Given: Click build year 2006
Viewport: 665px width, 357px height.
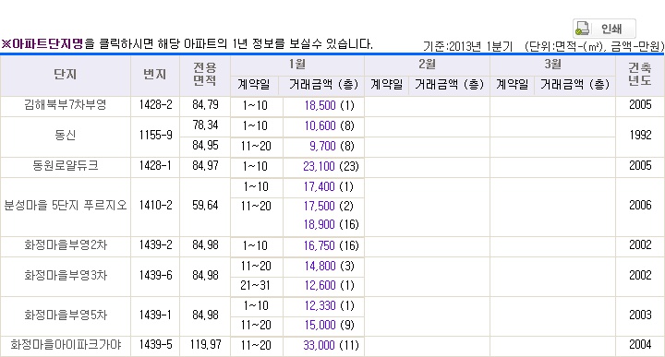Looking at the screenshot, I should [640, 206].
